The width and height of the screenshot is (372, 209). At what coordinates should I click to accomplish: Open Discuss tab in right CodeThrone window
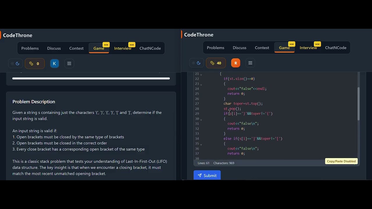click(239, 48)
